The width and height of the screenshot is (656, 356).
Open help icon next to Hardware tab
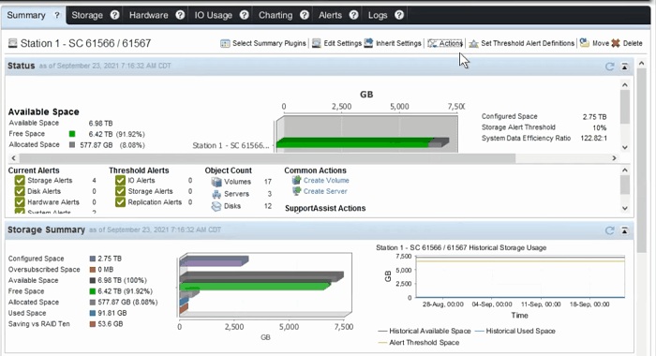[x=180, y=15]
